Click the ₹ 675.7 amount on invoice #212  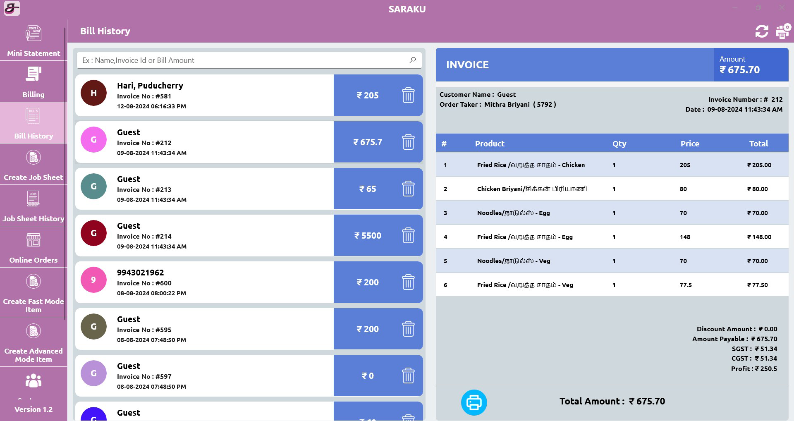[x=368, y=142]
